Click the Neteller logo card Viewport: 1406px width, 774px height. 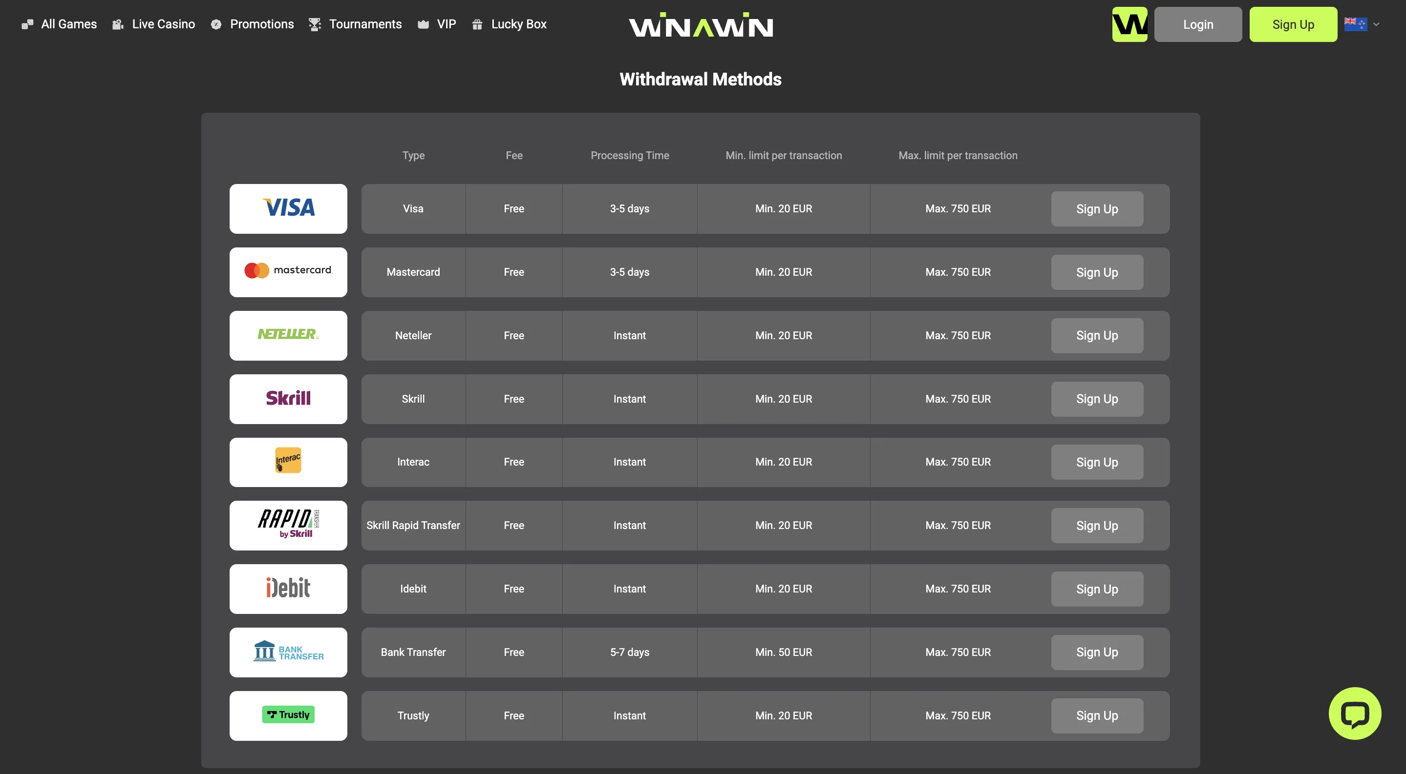[x=288, y=336]
